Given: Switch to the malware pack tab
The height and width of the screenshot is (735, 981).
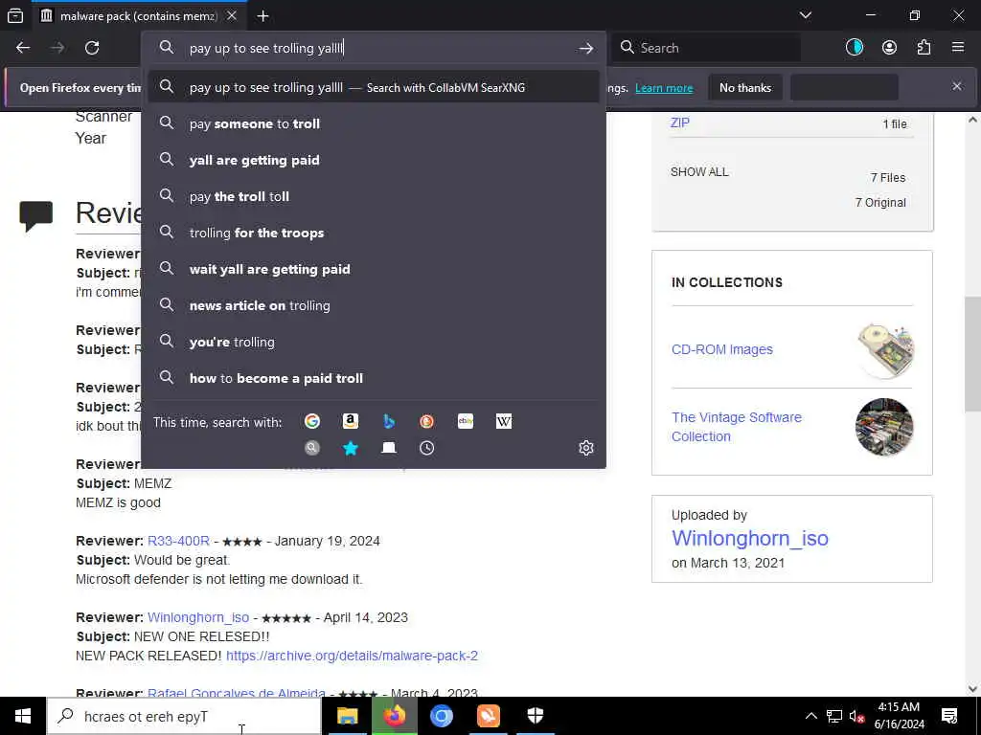Looking at the screenshot, I should [x=138, y=15].
